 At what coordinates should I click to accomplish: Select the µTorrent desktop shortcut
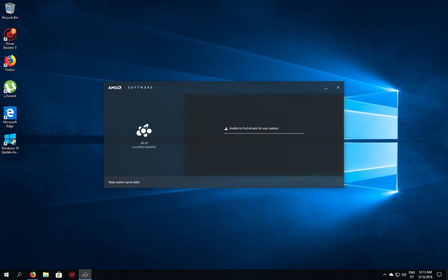[10, 89]
